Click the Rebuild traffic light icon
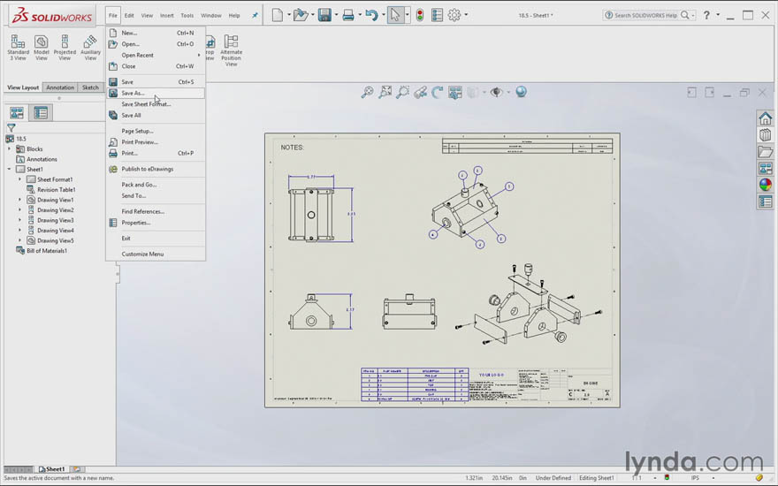This screenshot has height=486, width=778. tap(420, 15)
